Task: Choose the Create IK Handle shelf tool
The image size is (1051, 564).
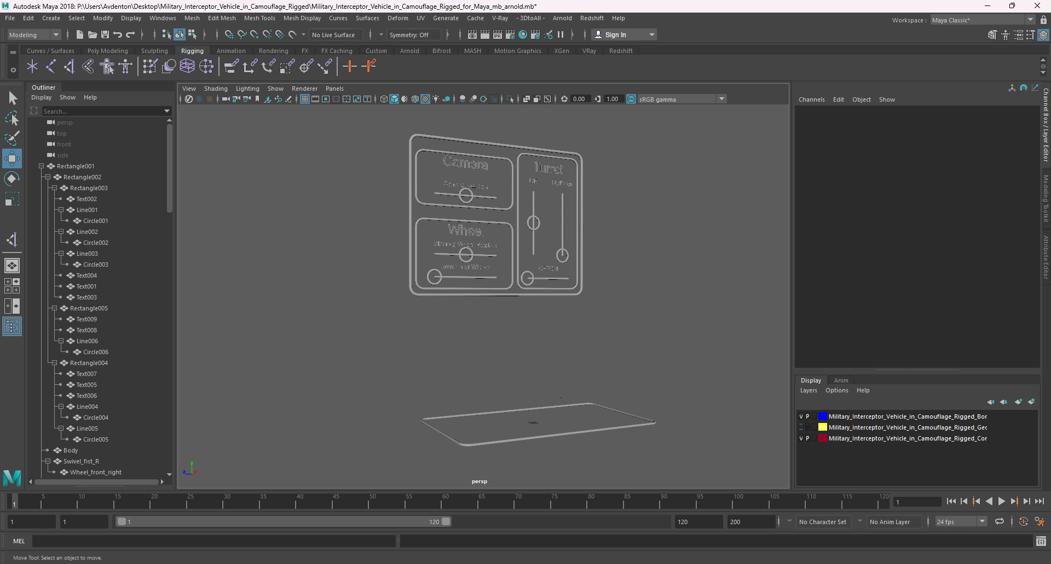Action: click(x=70, y=67)
